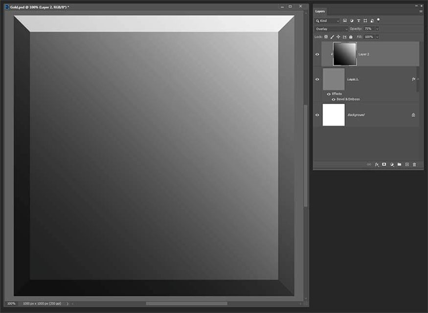Click the Background layer lock icon
428x313 pixels.
click(413, 115)
